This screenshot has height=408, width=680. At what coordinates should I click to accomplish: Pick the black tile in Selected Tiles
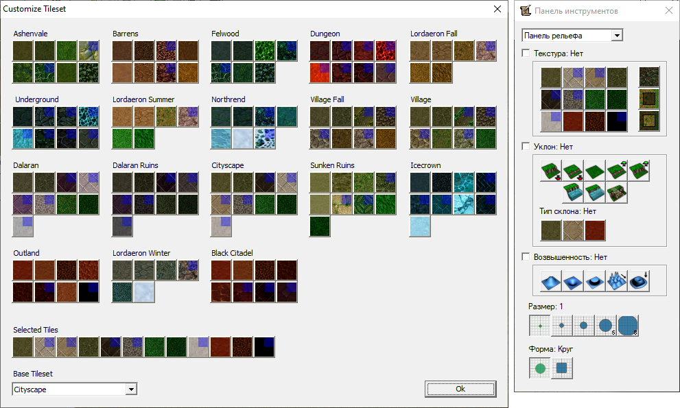264,347
